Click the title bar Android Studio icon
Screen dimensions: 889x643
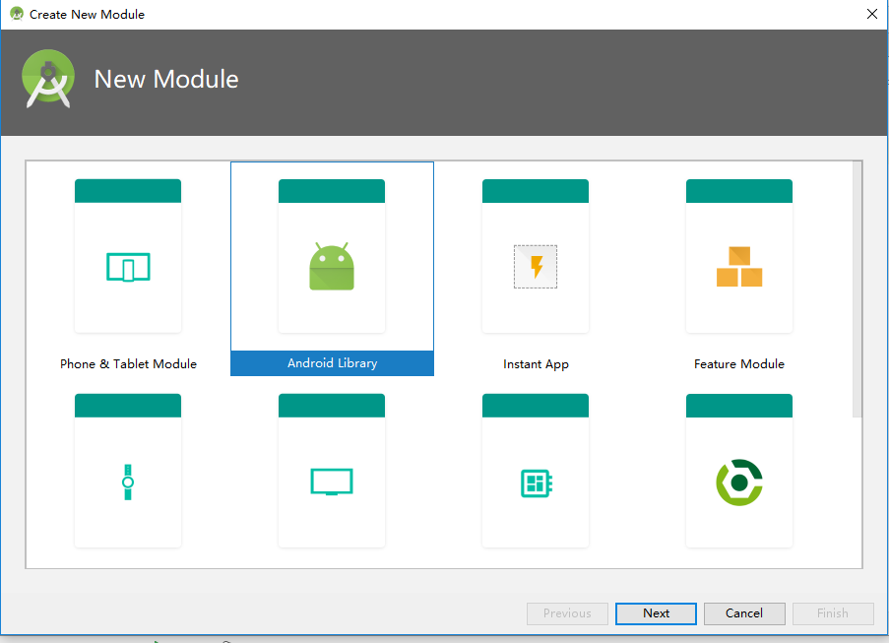(17, 14)
